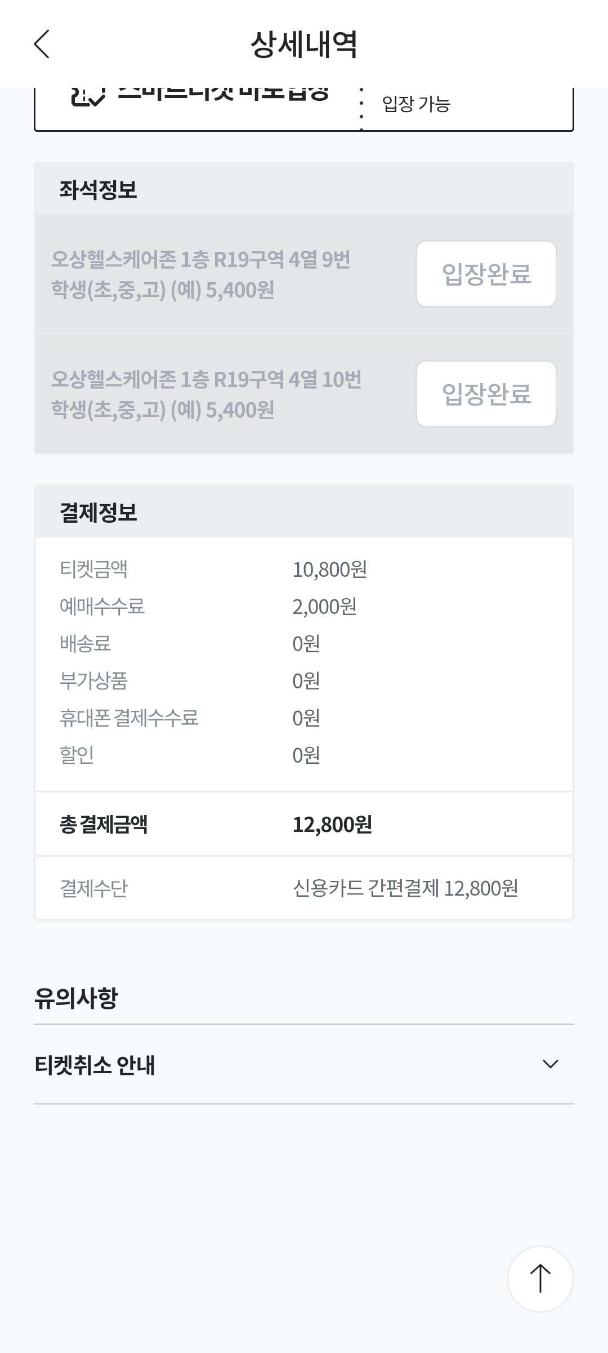Select the R19구역 4열 9번 seat row

point(304,274)
